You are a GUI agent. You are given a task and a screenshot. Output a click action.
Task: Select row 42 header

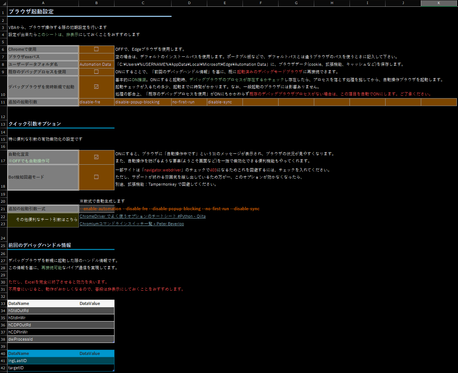[3, 368]
